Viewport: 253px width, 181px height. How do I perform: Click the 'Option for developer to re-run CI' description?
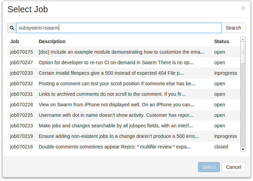(x=116, y=62)
